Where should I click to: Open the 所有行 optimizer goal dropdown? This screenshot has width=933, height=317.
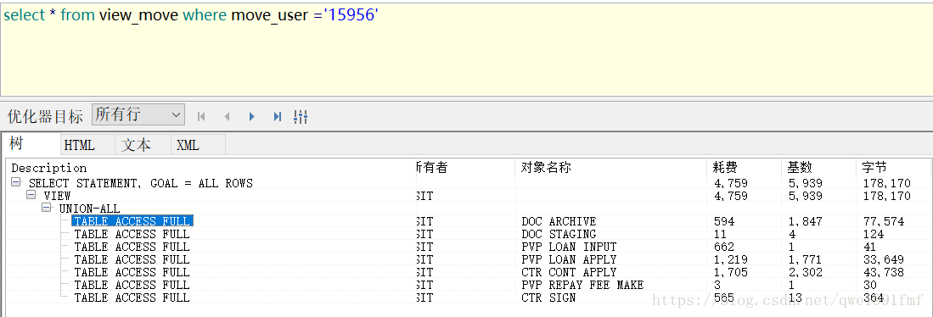coord(138,114)
